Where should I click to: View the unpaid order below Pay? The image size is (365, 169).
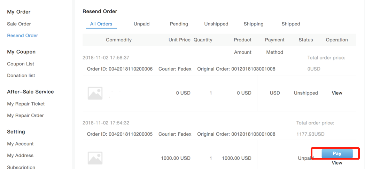tap(337, 163)
